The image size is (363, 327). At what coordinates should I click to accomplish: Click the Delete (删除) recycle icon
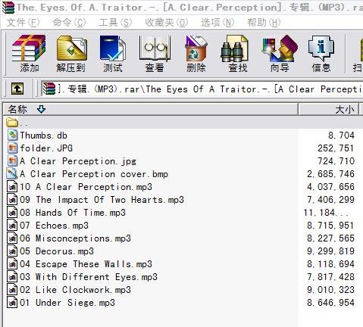pyautogui.click(x=196, y=48)
